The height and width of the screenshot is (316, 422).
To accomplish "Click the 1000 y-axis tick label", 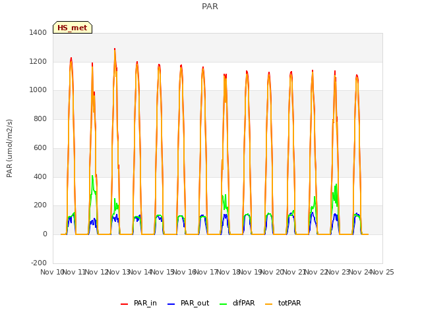I will click(38, 90).
